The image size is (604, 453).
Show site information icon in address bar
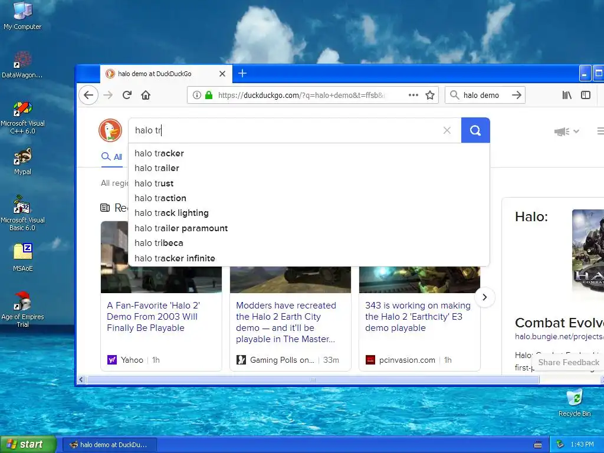pos(197,95)
